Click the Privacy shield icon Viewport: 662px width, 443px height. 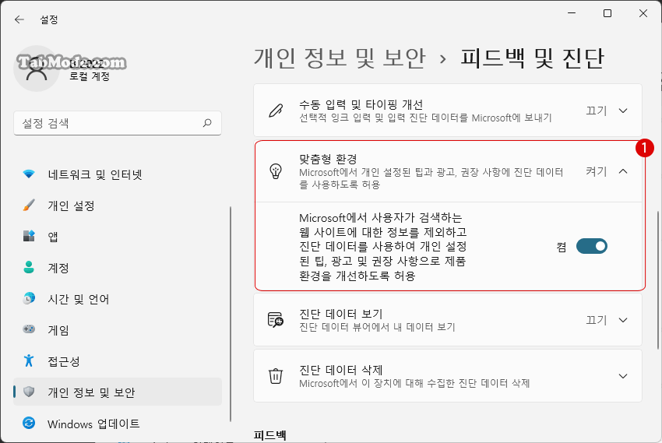point(29,392)
